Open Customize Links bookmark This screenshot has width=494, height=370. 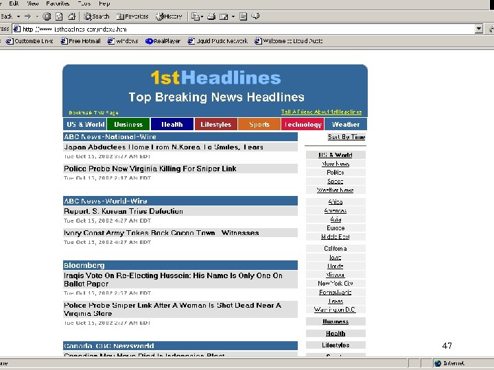30,41
